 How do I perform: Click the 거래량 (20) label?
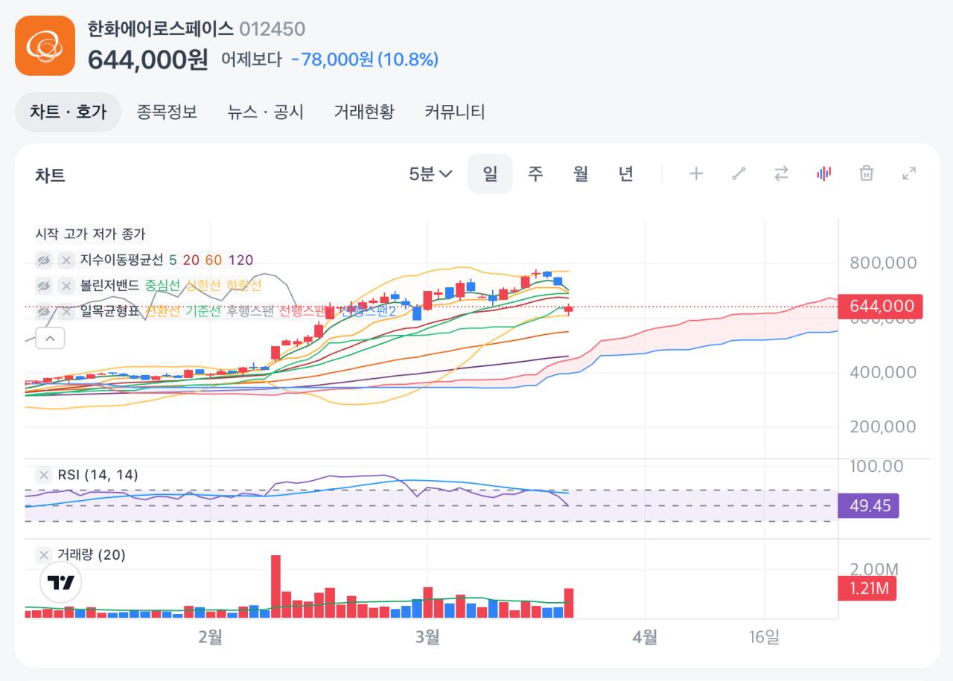point(92,554)
